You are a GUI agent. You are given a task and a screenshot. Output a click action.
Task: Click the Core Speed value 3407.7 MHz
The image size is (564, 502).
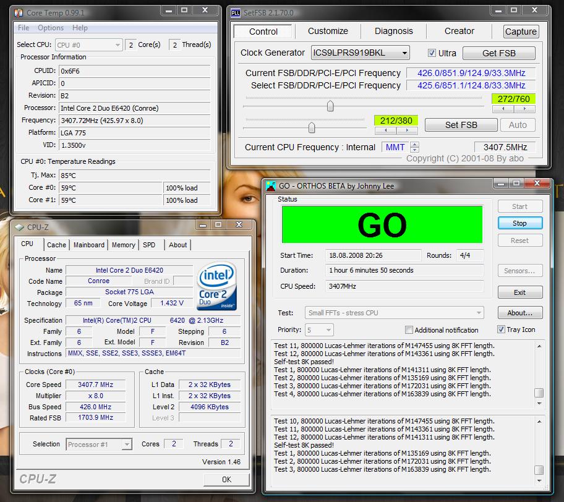(x=96, y=385)
